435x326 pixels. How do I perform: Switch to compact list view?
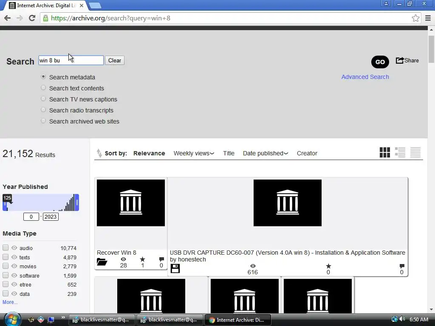coord(415,152)
